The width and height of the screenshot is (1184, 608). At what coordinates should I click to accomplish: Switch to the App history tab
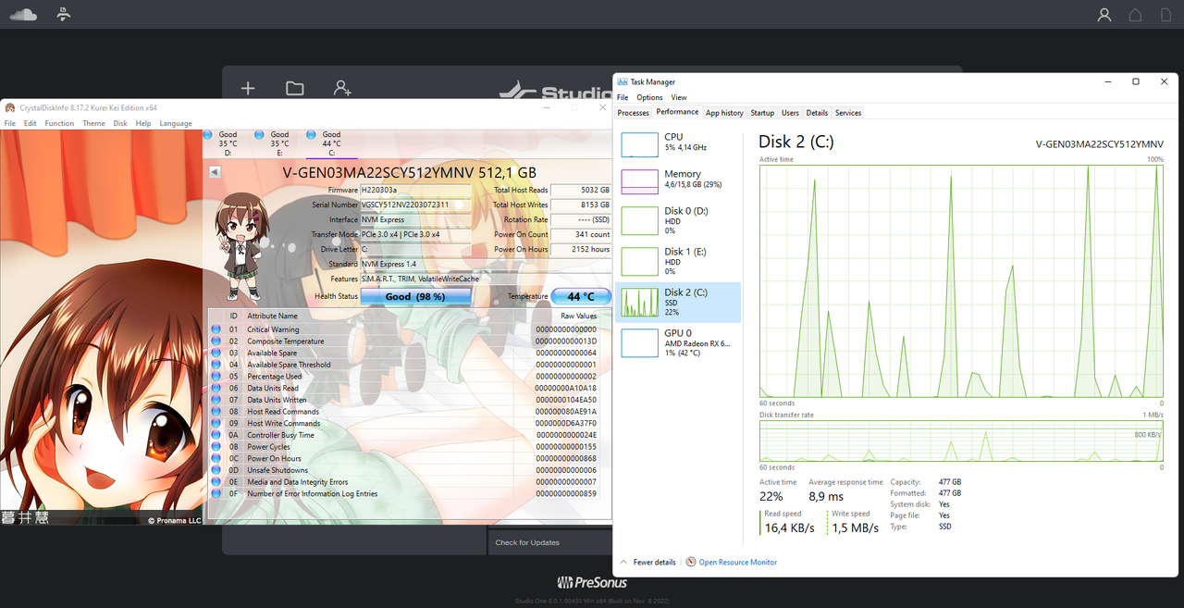(724, 113)
